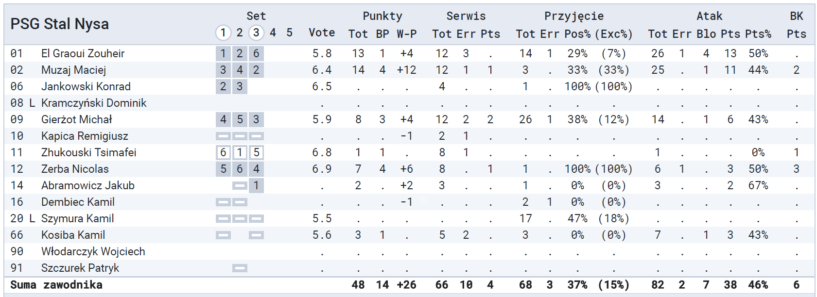817x297 pixels.
Task: Select the Set 4 column header
Action: 273,33
